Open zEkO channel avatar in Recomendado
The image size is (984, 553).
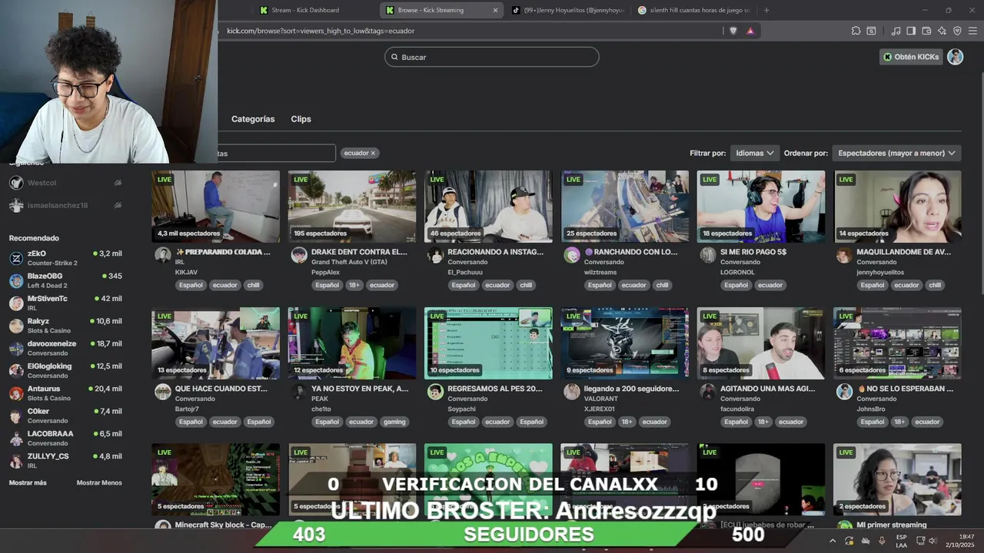(x=16, y=258)
